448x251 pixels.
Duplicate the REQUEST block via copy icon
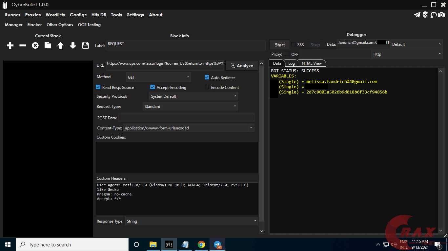[x=48, y=45]
